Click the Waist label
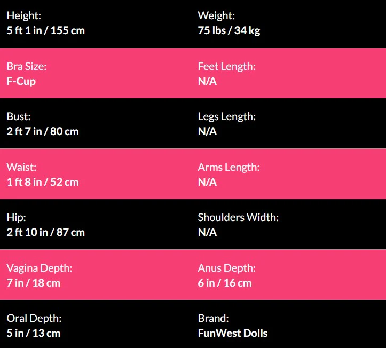 [21, 167]
